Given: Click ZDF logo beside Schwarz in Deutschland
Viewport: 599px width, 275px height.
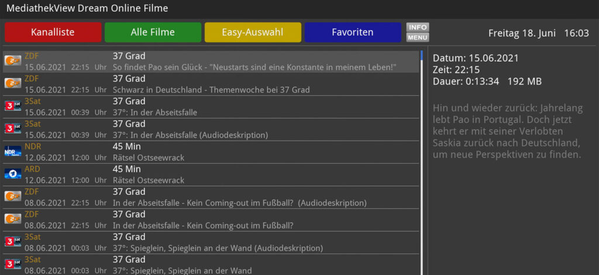Looking at the screenshot, I should 13,83.
